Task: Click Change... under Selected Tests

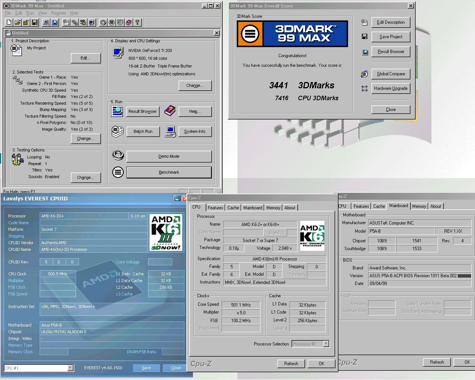Action: click(86, 138)
